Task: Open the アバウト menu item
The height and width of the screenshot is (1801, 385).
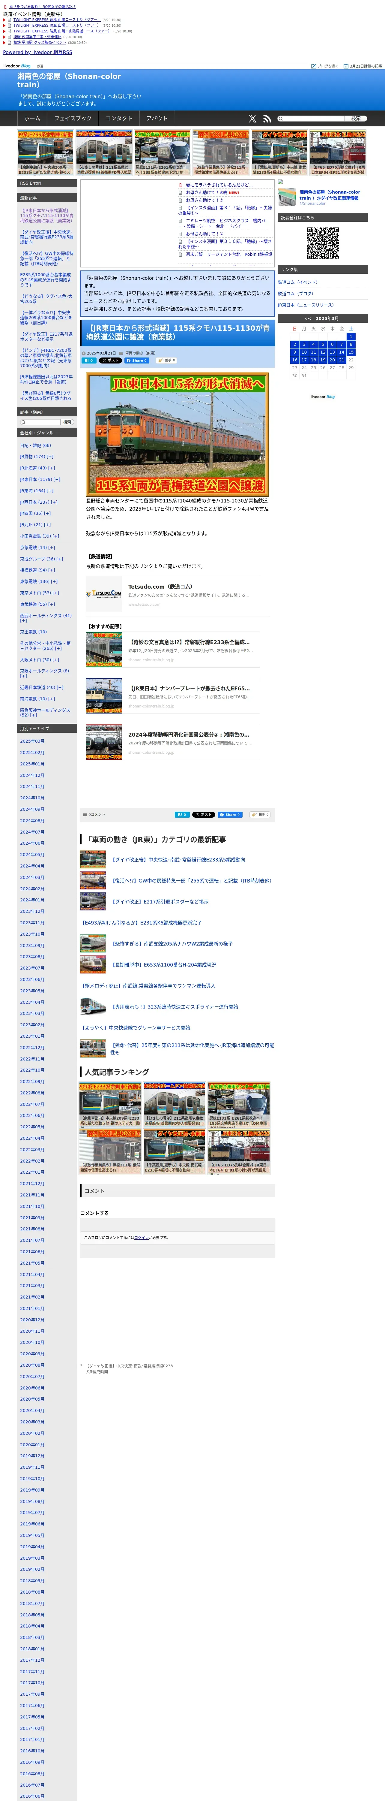Action: tap(157, 119)
